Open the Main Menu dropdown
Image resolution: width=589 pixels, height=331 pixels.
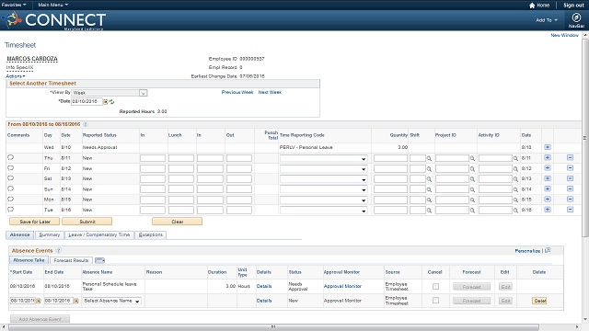pyautogui.click(x=53, y=5)
